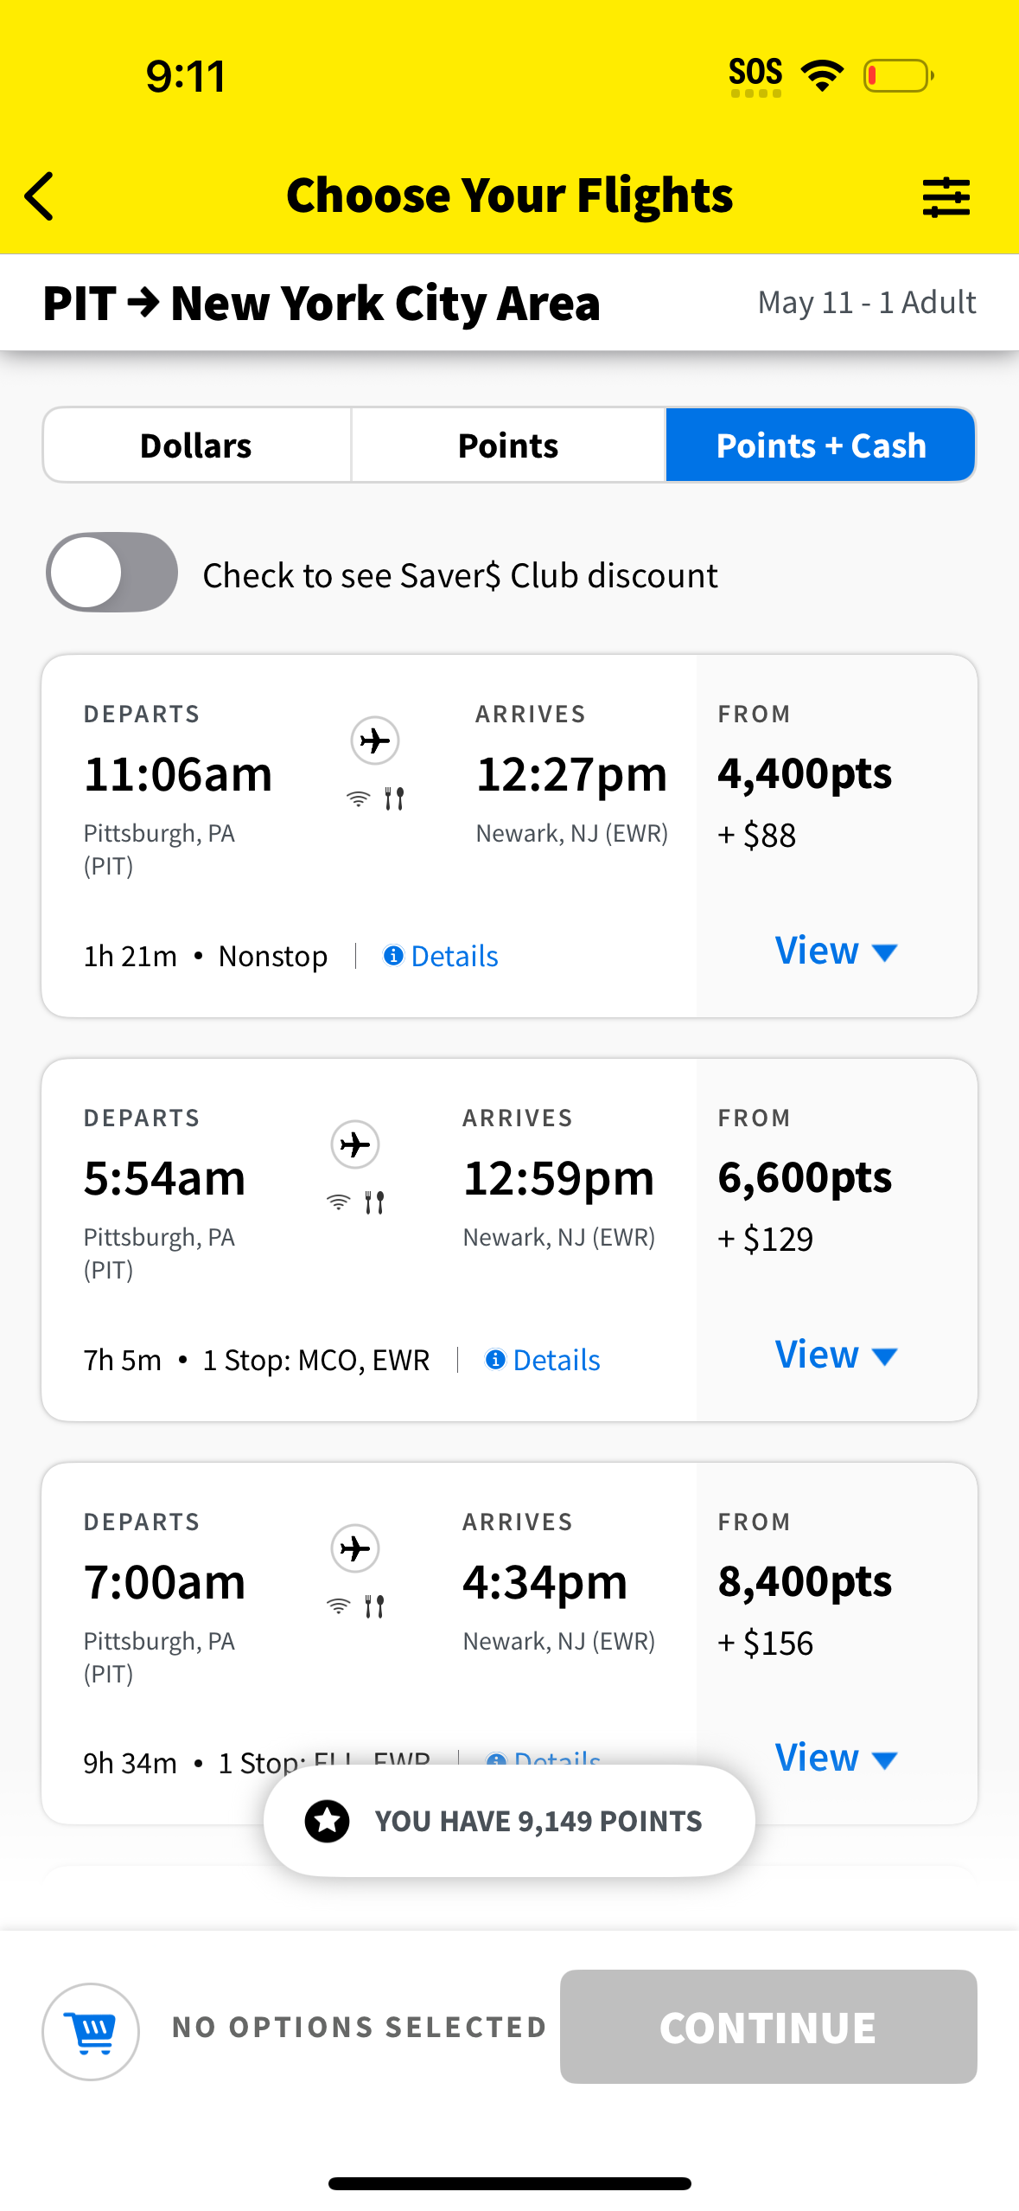Tap the star icon beside points balance

click(328, 1821)
